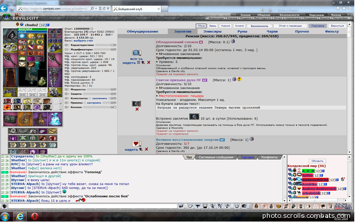Click the Свиток призыва духа ПГ scroll icon
The width and height of the screenshot is (356, 222).
(137, 104)
